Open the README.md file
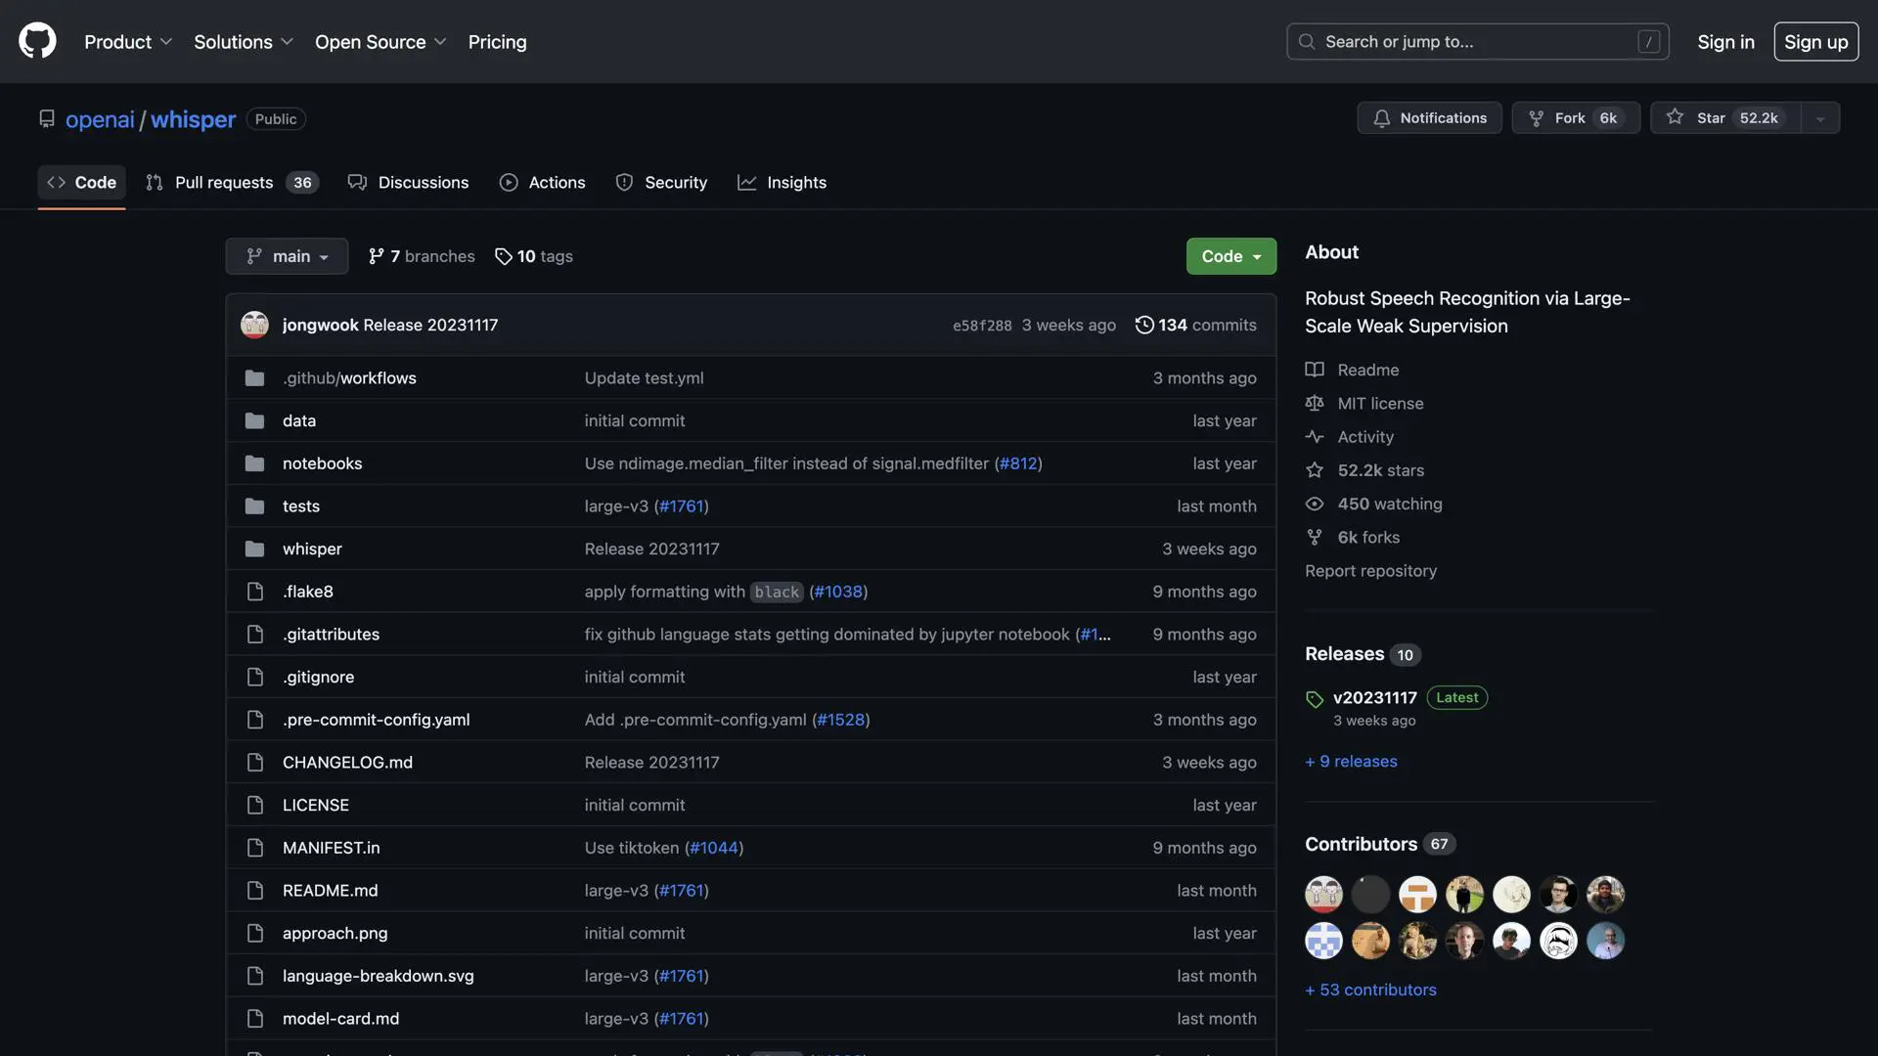Viewport: 1878px width, 1056px height. tap(330, 891)
